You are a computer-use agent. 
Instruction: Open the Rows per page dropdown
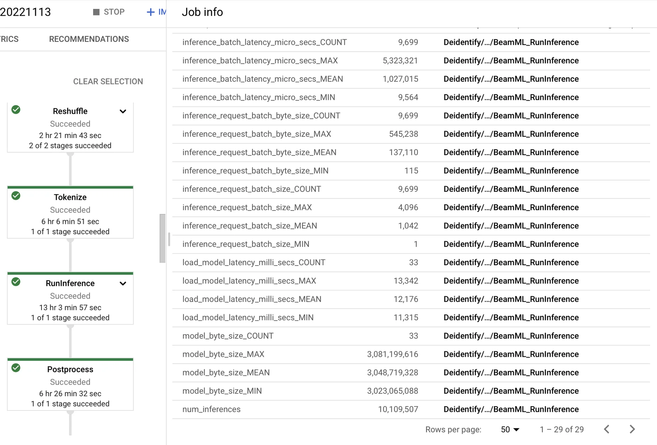[x=510, y=429]
